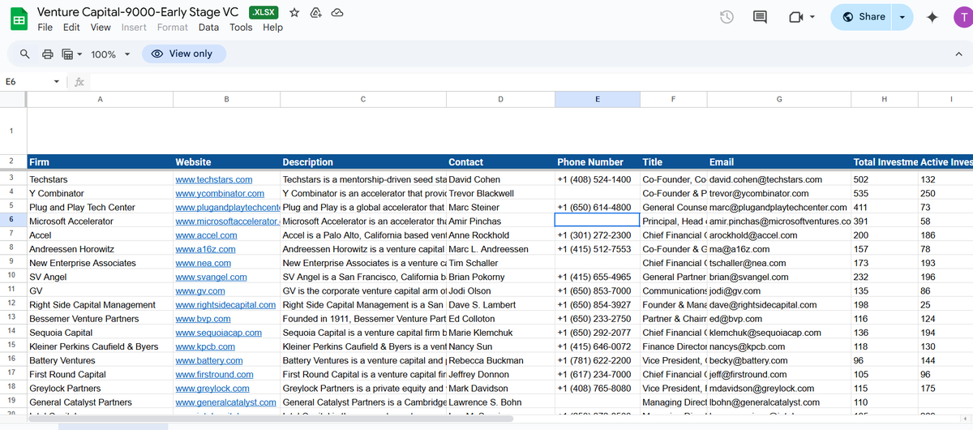The width and height of the screenshot is (973, 430).
Task: Open the www.battery.com link
Action: click(209, 360)
